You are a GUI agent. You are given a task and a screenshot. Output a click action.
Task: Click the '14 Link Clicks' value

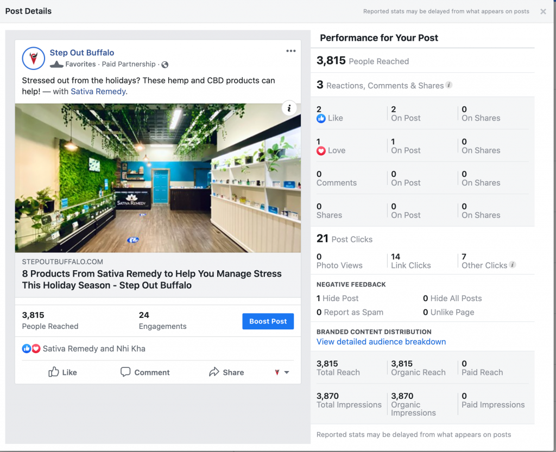(x=411, y=261)
